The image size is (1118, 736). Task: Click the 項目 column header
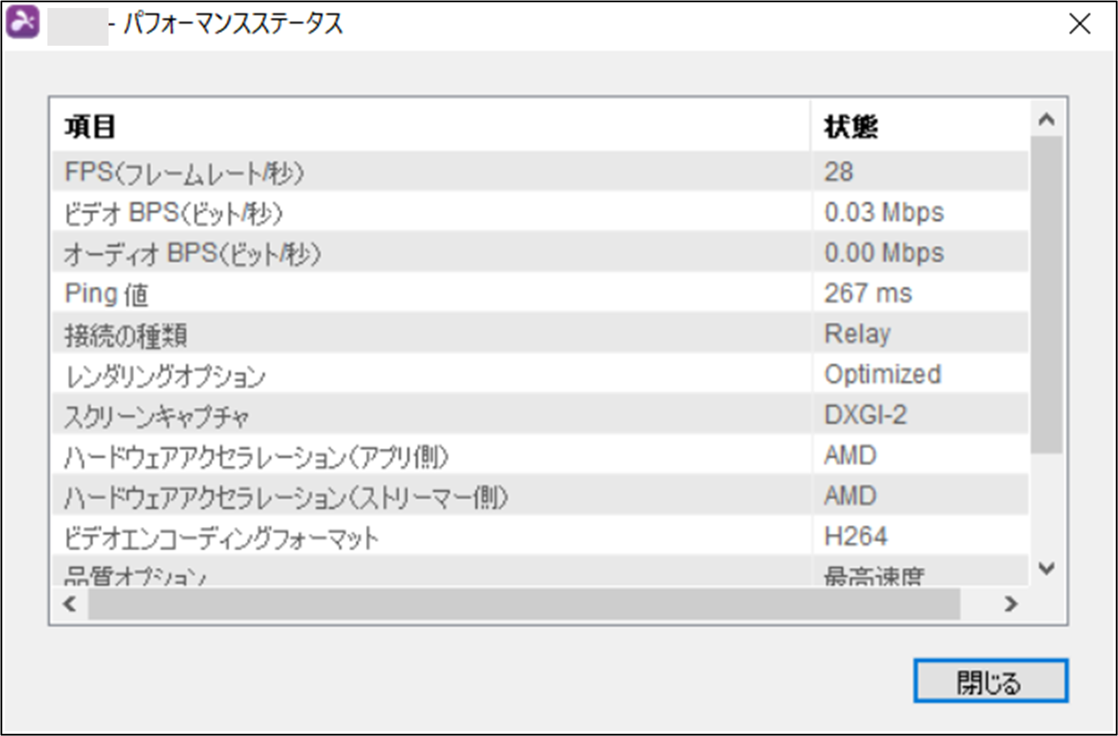434,127
